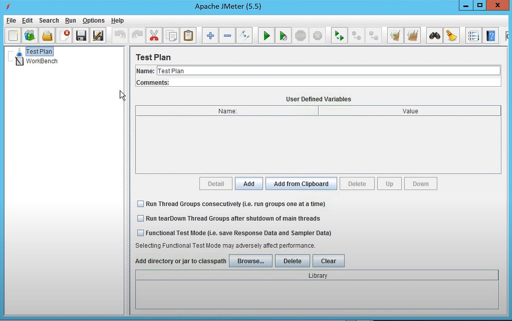Click the Value column header
Image resolution: width=512 pixels, height=321 pixels.
410,111
